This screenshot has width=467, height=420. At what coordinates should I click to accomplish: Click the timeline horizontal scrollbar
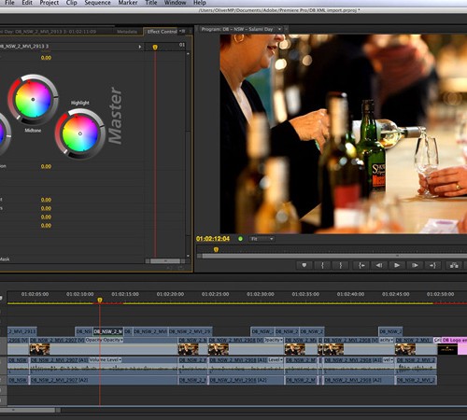(31, 410)
